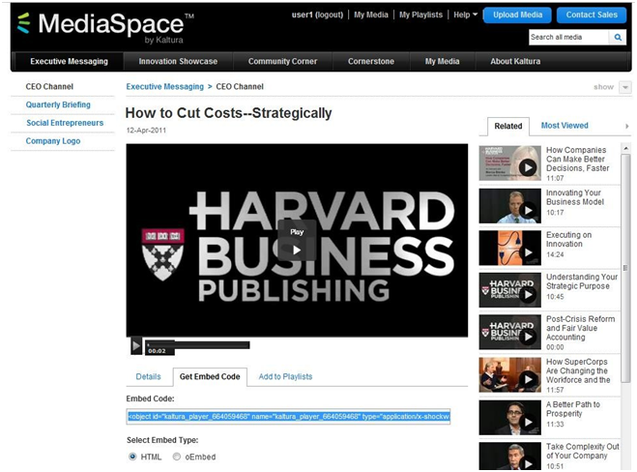Click the video progress bar
The height and width of the screenshot is (472, 637).
[198, 344]
